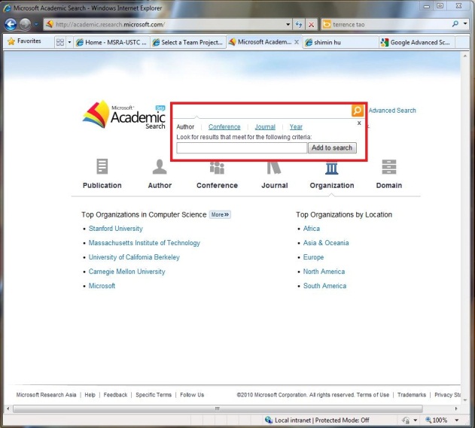Refresh the page with the refresh icon

point(299,25)
